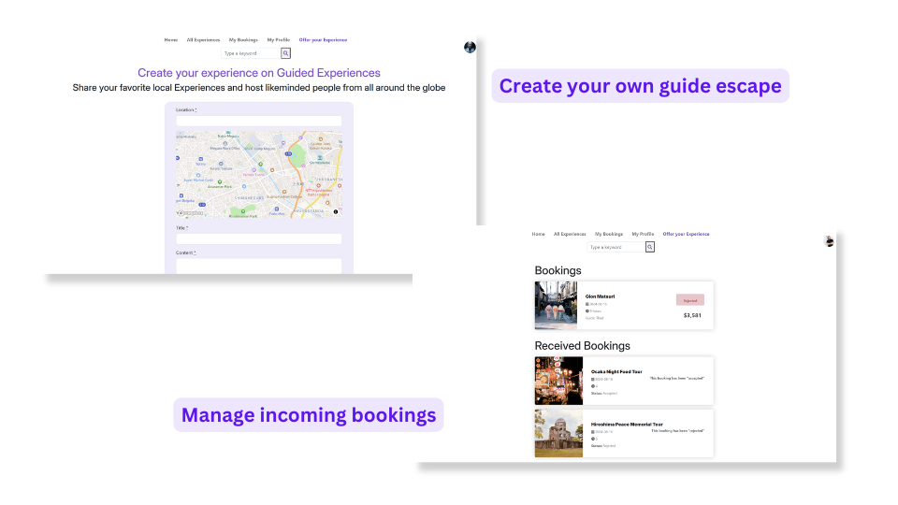
Task: Click 'Create your experience on Guided Experiences' heading
Action: point(259,73)
